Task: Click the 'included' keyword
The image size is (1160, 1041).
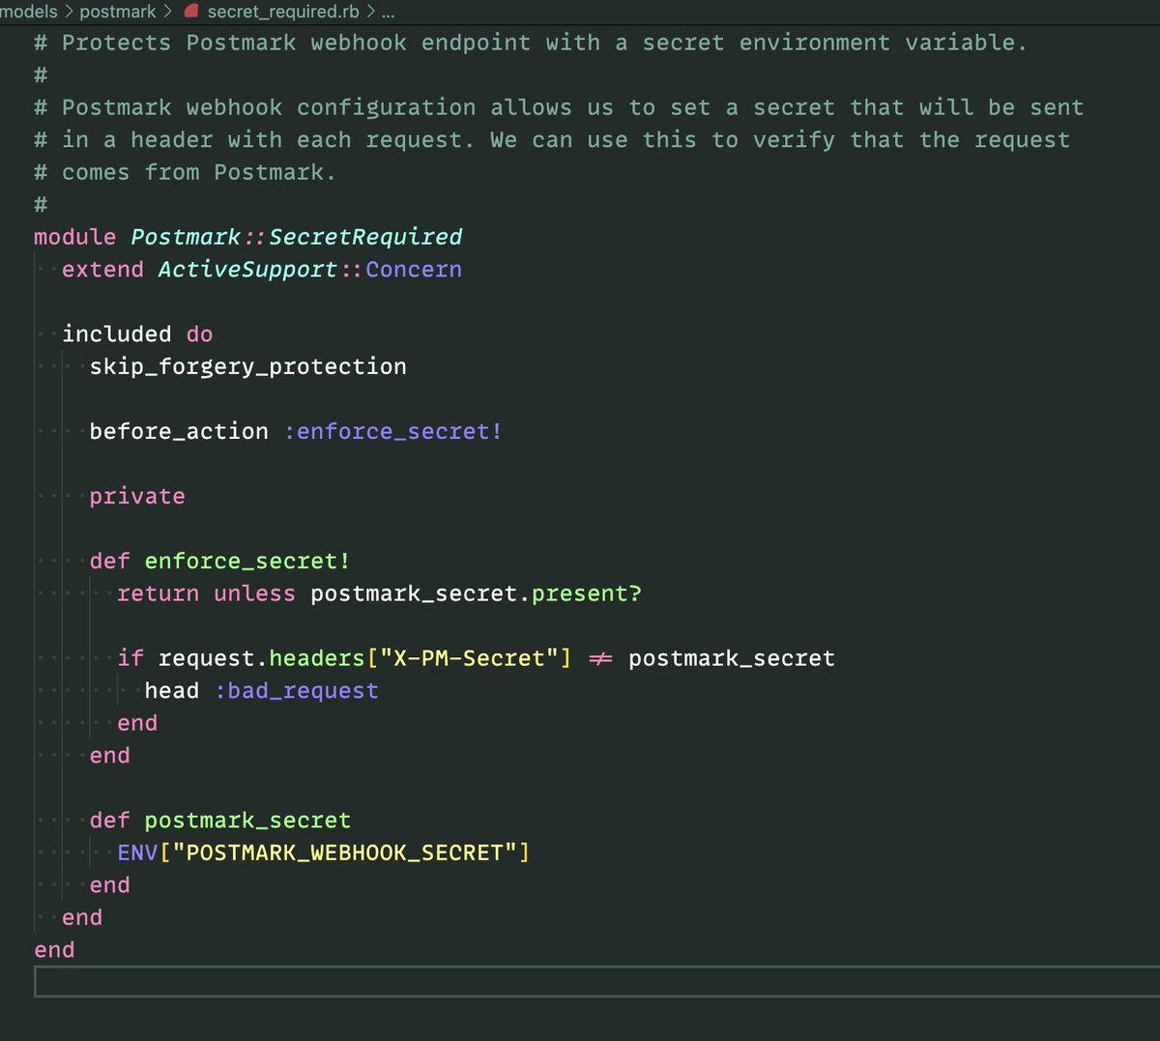Action: [x=117, y=334]
